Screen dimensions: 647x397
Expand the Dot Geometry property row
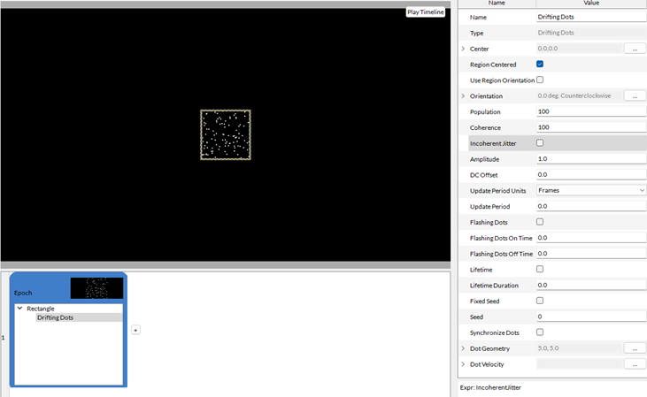(x=463, y=348)
